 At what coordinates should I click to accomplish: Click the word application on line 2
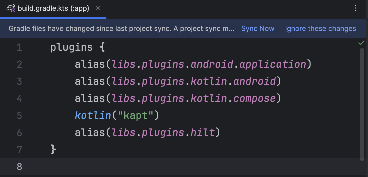[273, 65]
